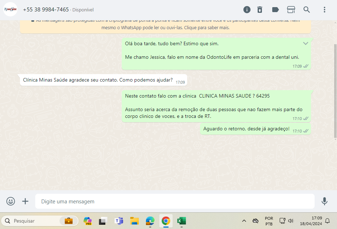Click 'Disponível' status text in header

[83, 10]
